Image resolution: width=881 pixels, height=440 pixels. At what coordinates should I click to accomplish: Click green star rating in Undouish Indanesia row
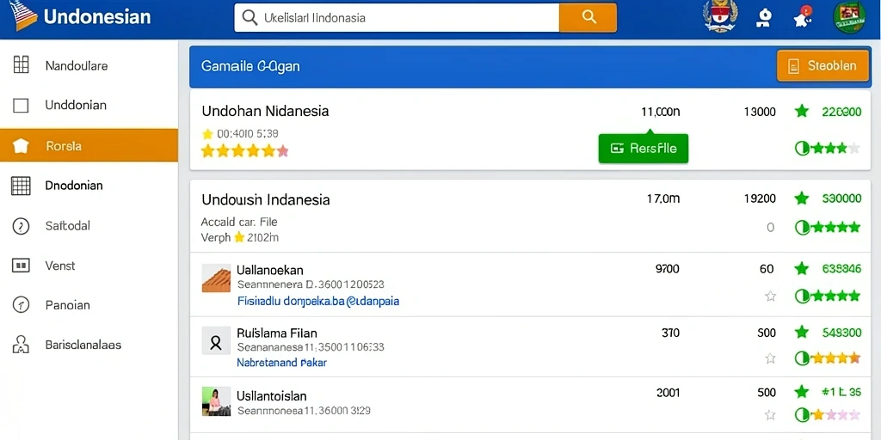(828, 227)
